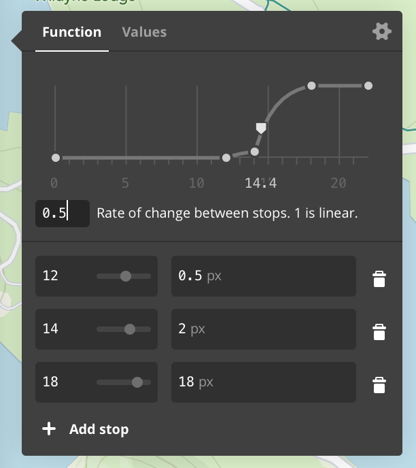Screen dimensions: 416x468
Task: Click the graph stop point at zoom 18
Action: [311, 86]
